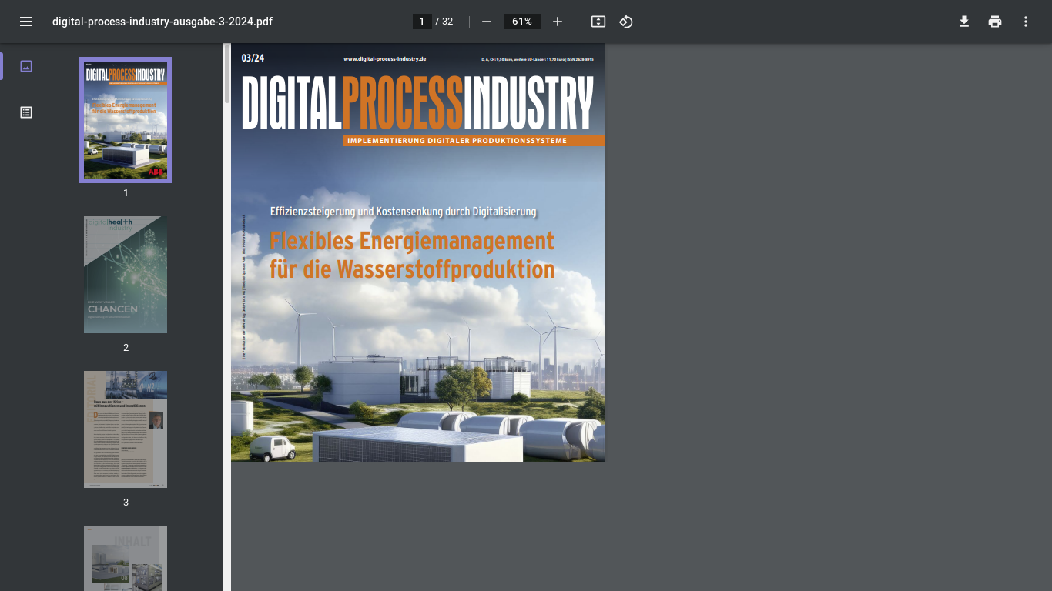The height and width of the screenshot is (591, 1052).
Task: Click the www.digital-process-industry.de link on cover
Action: tap(385, 58)
